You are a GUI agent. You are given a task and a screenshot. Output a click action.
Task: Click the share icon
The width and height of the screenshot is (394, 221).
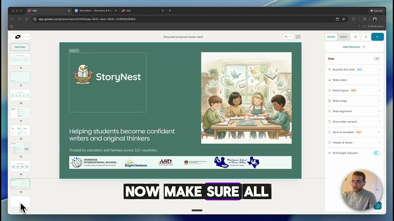[x=366, y=37]
